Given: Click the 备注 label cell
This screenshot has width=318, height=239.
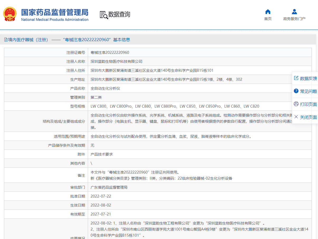Looking at the screenshot, I should coord(46,175).
